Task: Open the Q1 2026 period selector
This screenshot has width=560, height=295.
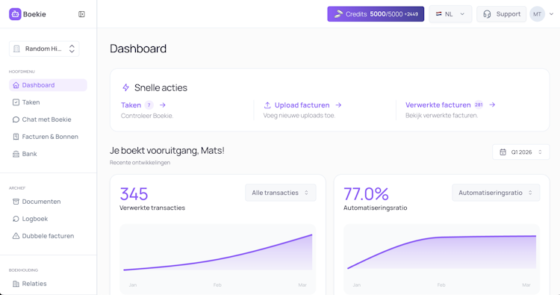Action: (x=520, y=152)
